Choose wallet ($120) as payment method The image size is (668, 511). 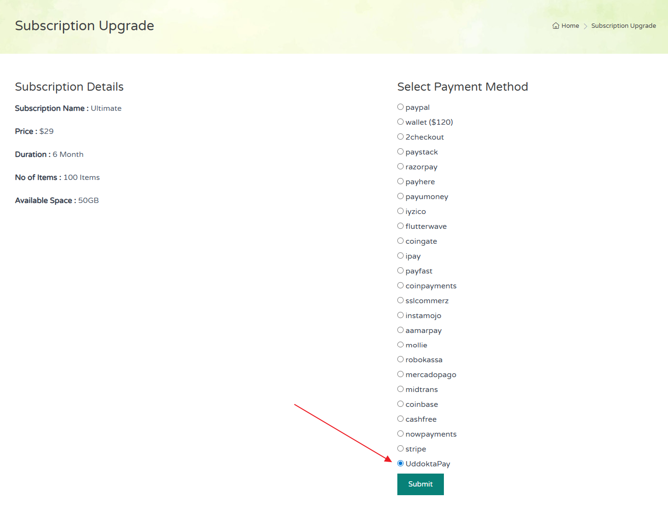400,122
